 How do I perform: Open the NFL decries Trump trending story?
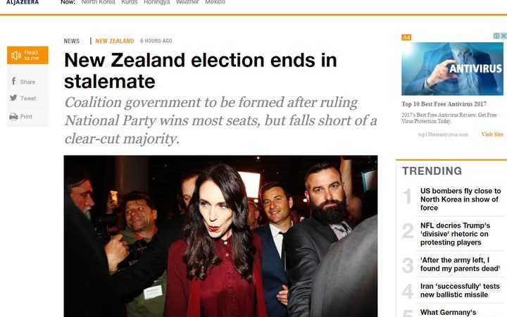click(x=455, y=234)
